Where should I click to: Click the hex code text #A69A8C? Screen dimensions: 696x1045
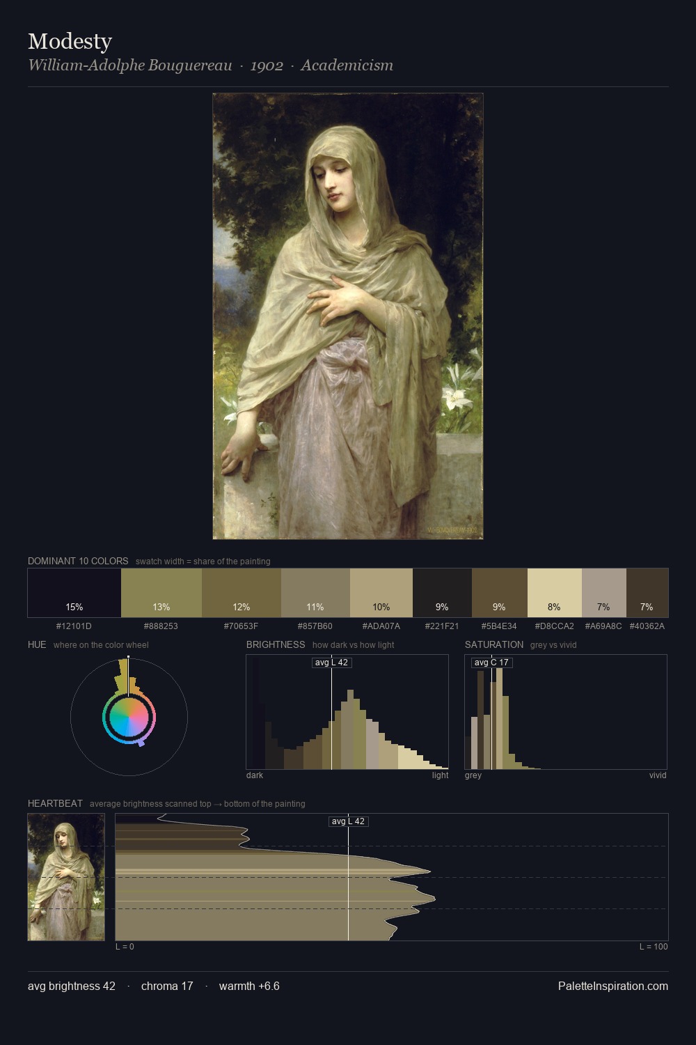tap(603, 626)
